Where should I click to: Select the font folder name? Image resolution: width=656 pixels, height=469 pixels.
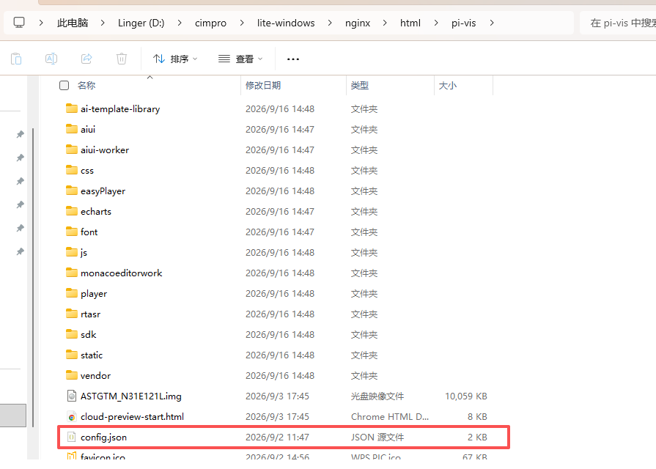point(89,232)
